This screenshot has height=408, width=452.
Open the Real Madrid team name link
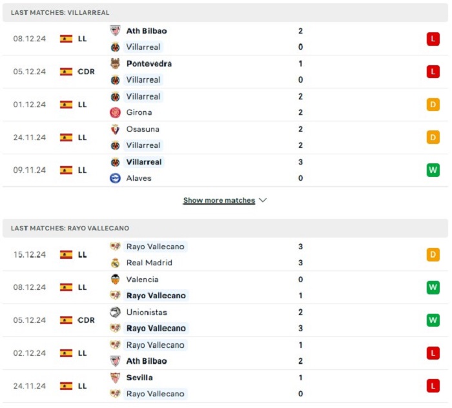(149, 263)
